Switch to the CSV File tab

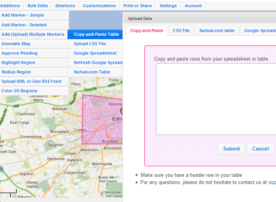point(181,31)
